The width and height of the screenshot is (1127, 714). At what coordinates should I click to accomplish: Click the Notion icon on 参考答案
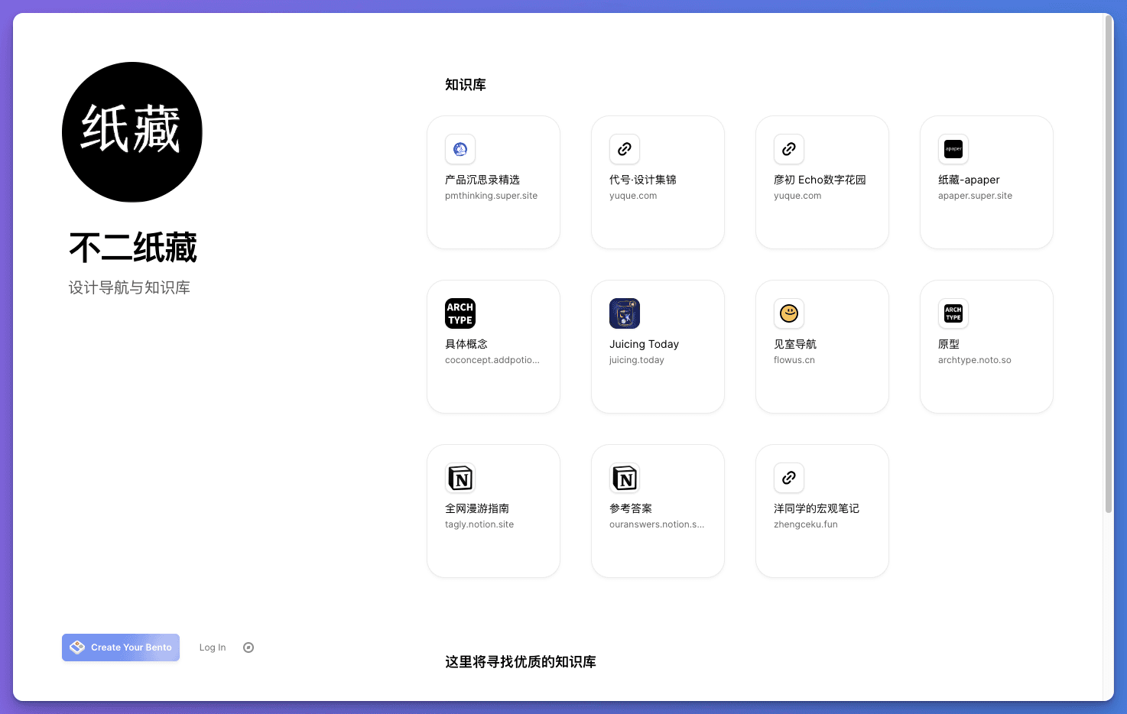pyautogui.click(x=625, y=478)
